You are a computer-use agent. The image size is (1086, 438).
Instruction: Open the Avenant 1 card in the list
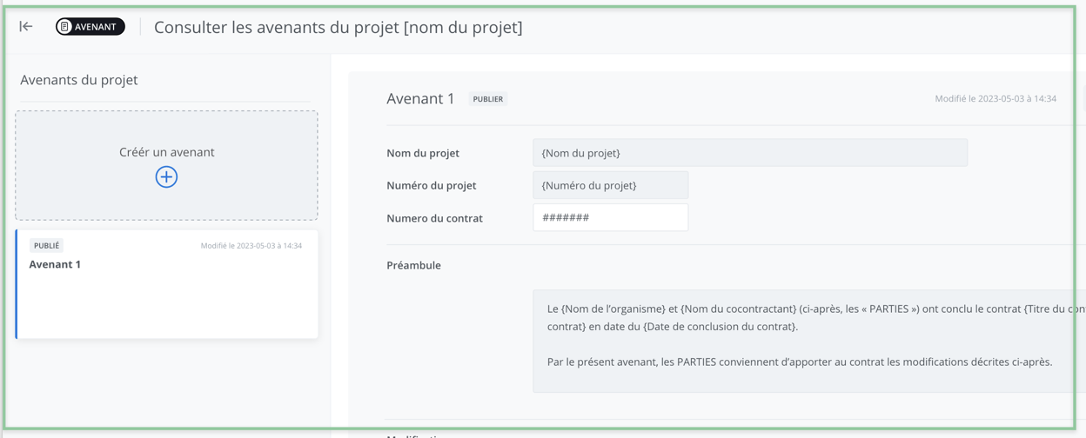166,295
